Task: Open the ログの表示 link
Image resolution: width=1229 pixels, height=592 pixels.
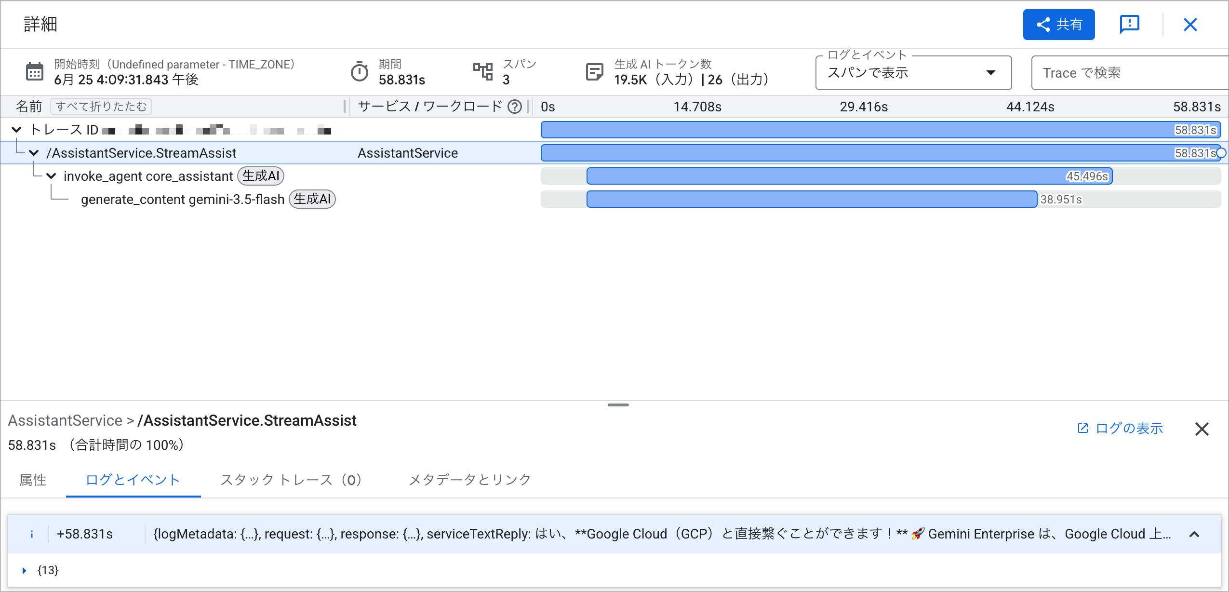Action: coord(1120,428)
